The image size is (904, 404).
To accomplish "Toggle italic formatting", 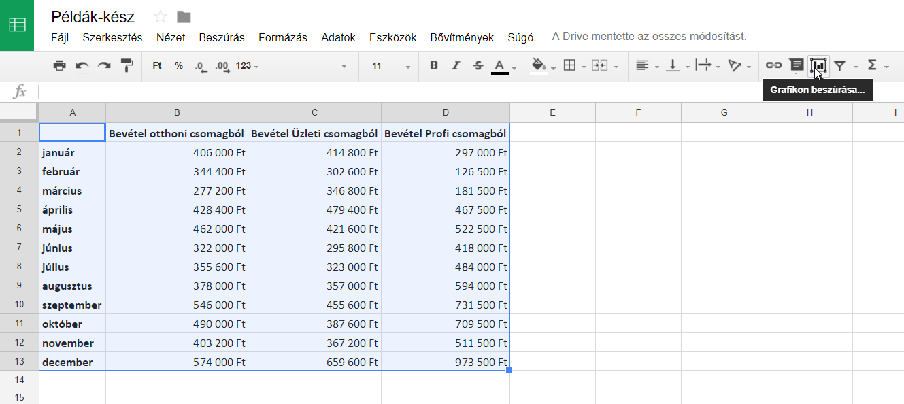I will [456, 66].
